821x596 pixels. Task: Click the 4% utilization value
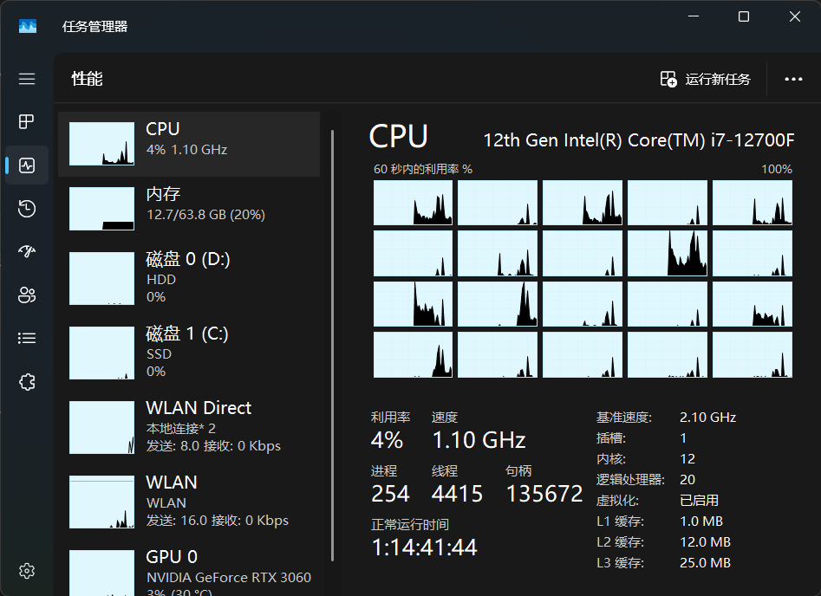(387, 440)
